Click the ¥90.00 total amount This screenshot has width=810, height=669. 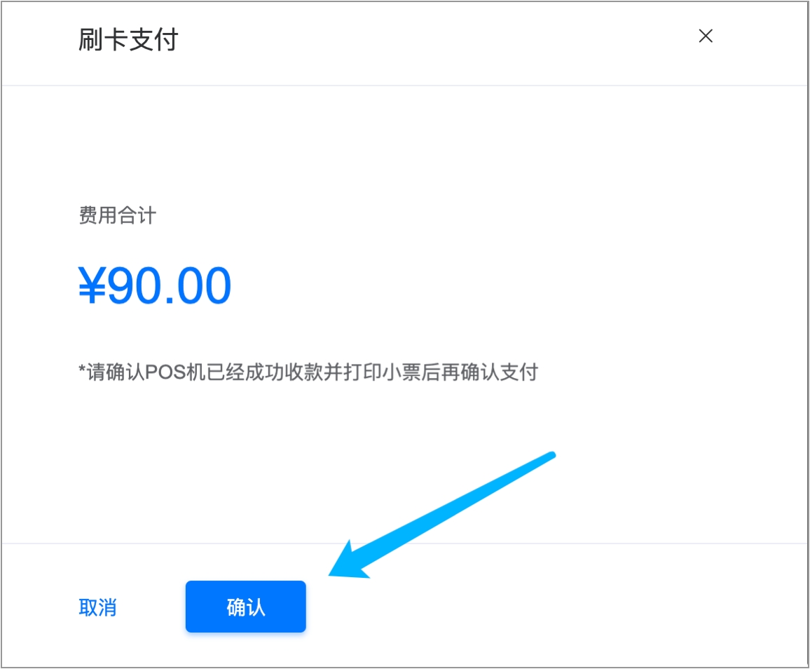[x=154, y=285]
